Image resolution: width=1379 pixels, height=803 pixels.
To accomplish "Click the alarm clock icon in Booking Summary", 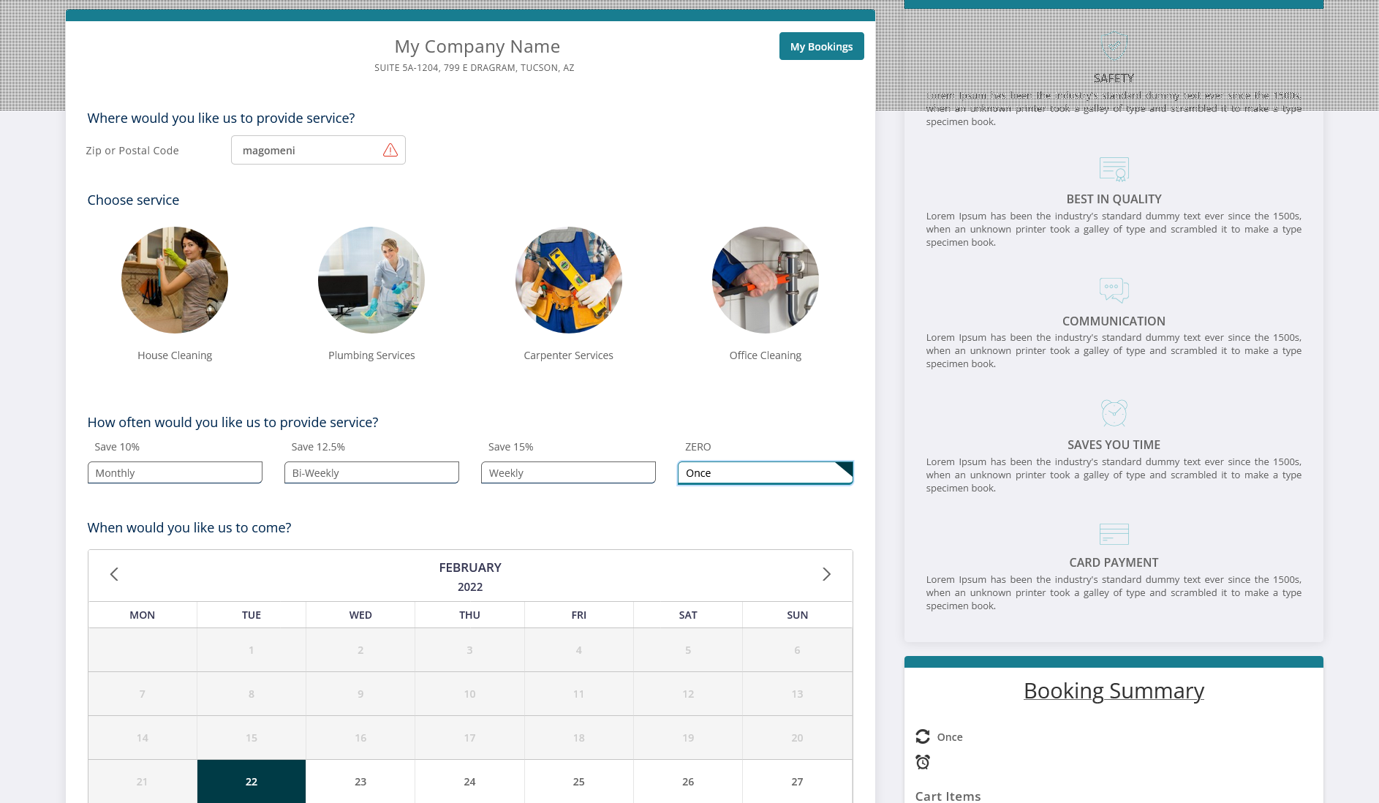I will [x=923, y=762].
